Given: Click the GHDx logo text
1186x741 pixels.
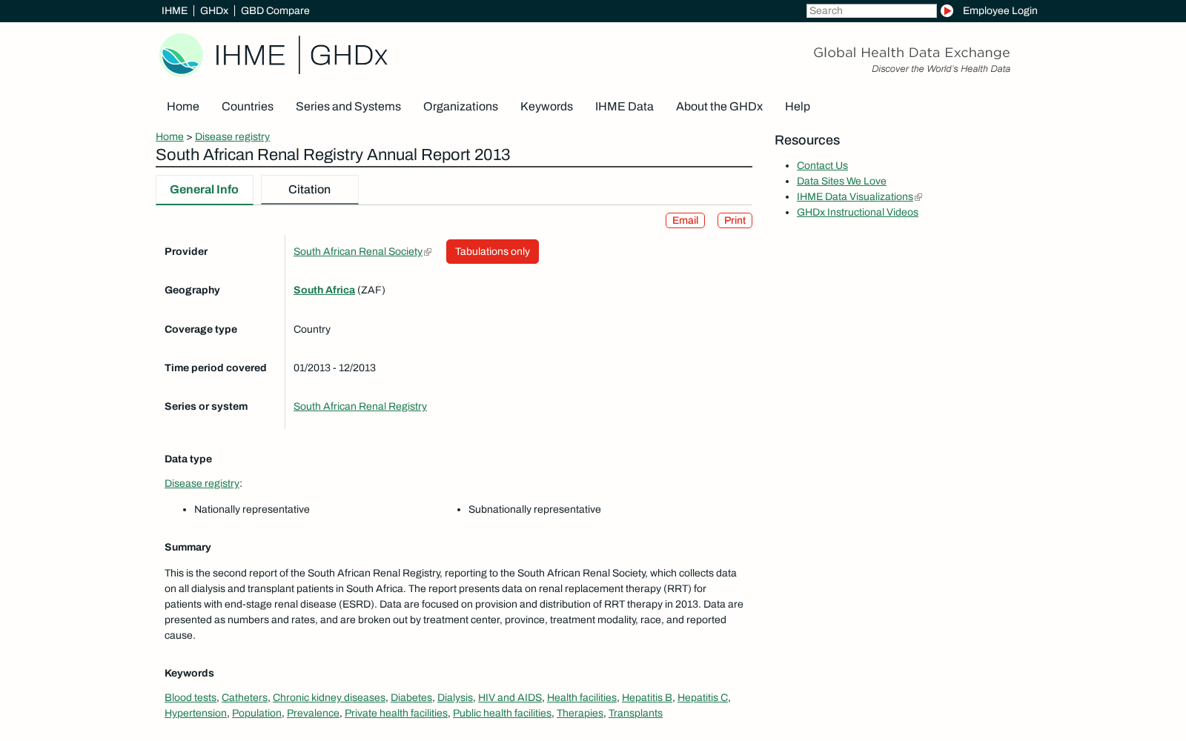Looking at the screenshot, I should [348, 56].
